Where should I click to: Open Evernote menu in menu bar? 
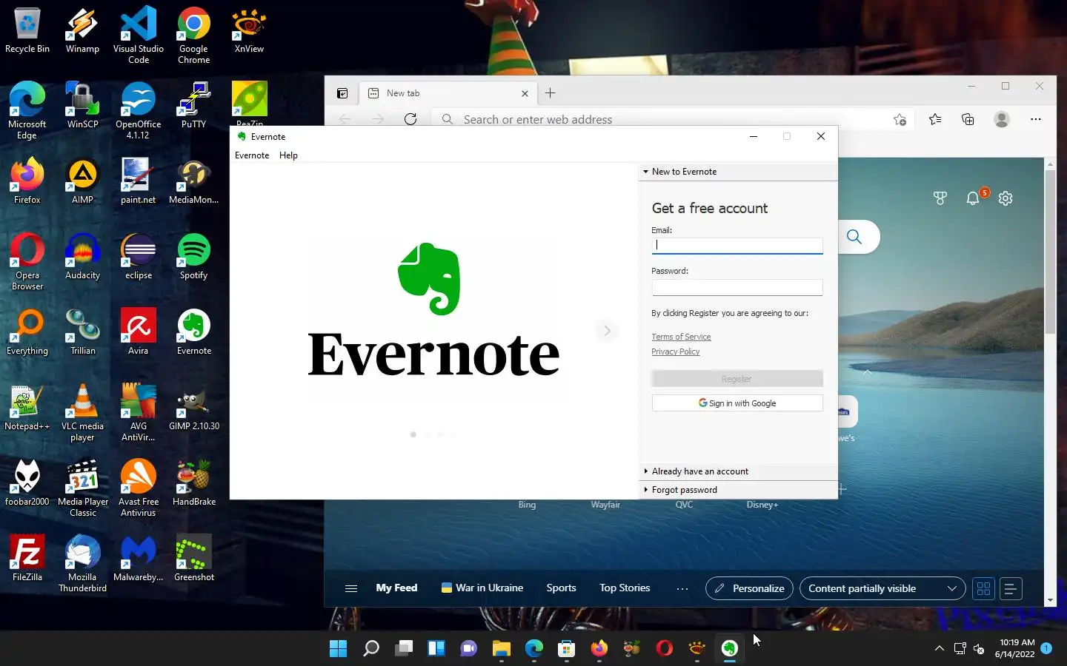pyautogui.click(x=252, y=155)
